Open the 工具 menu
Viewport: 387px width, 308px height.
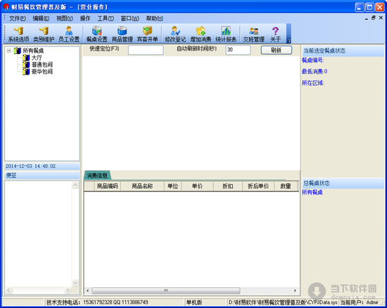click(x=105, y=18)
